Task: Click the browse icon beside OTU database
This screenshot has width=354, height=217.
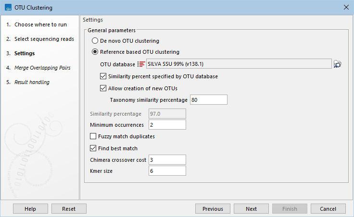Action: (x=338, y=64)
